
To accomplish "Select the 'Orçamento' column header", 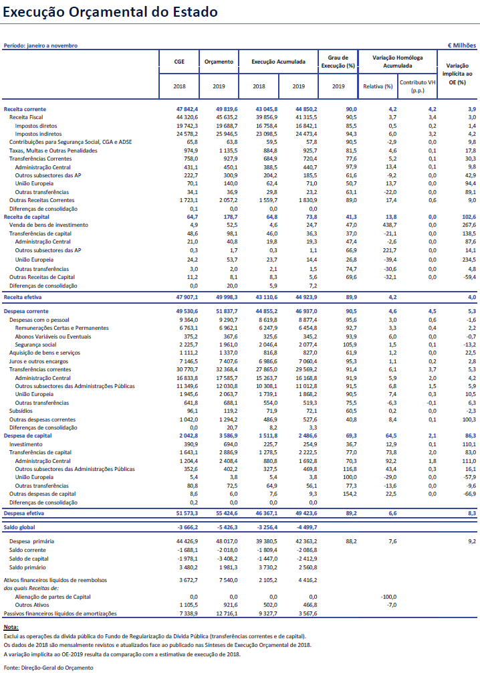I will tap(219, 62).
